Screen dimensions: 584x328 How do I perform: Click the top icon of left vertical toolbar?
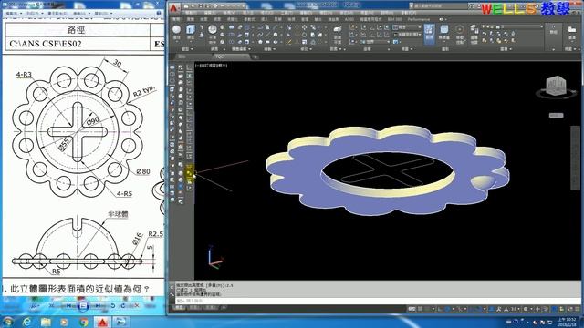point(172,67)
